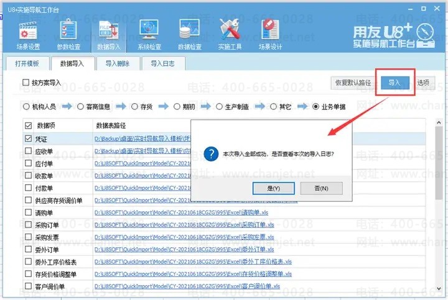
Task: Maximize the U8+ window
Action: (424, 9)
